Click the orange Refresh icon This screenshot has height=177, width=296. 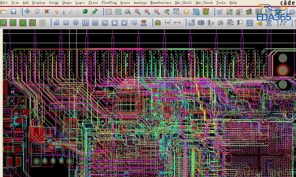tap(186, 12)
